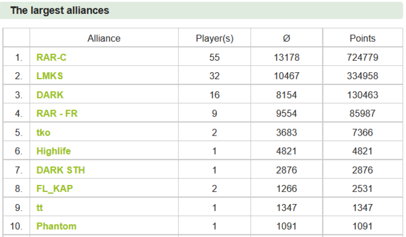Viewport: 406px width, 237px height.
Task: Click the largest alliances heading
Action: point(60,10)
